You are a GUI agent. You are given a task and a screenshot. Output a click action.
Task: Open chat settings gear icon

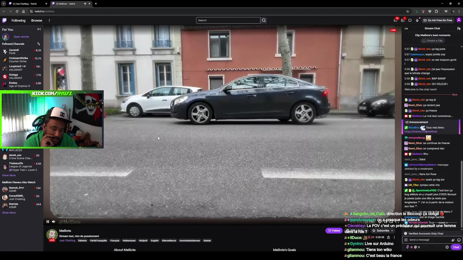click(447, 247)
